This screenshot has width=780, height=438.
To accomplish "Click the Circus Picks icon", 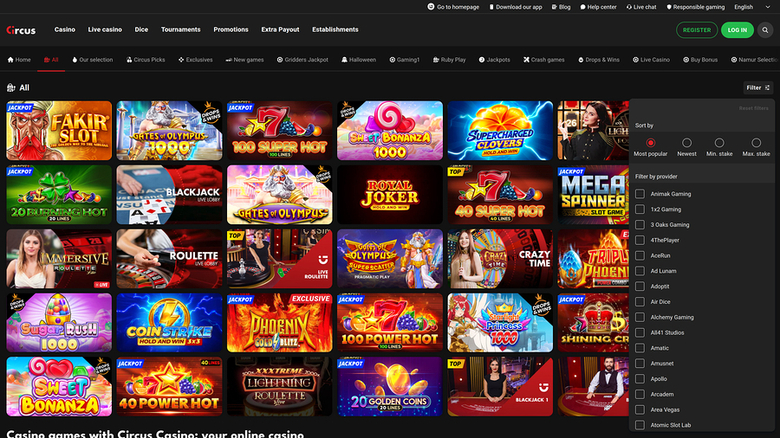I will (x=129, y=60).
